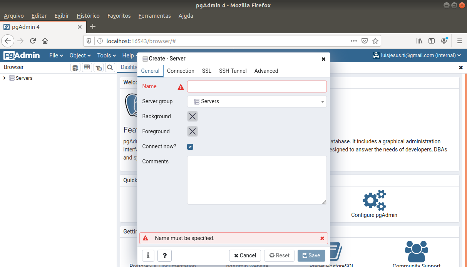Open a new browser tab with plus icon
This screenshot has width=467, height=267.
93,27
